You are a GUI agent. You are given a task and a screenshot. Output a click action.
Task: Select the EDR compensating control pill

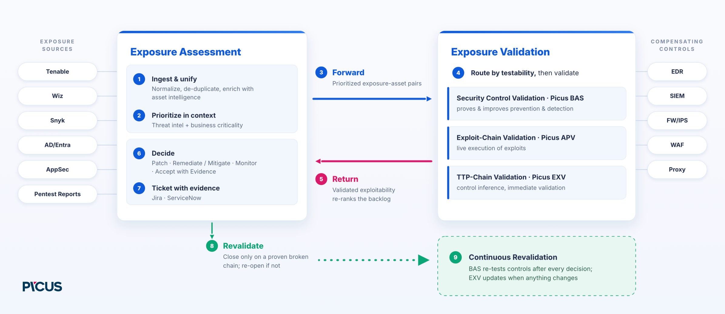(677, 72)
